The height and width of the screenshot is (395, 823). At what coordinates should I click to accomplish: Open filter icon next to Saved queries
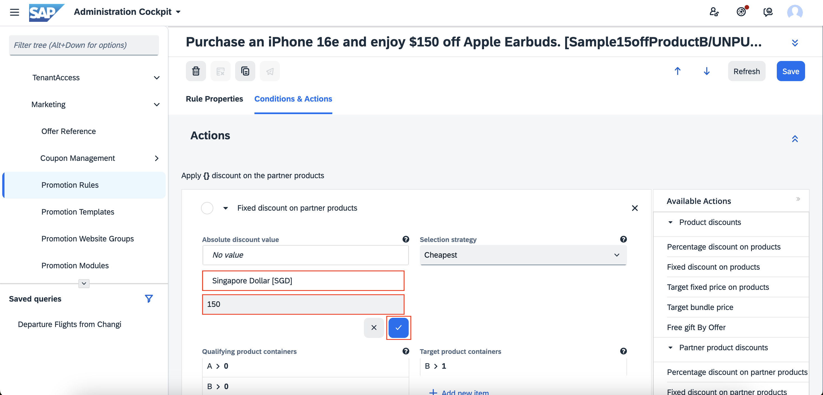click(149, 298)
